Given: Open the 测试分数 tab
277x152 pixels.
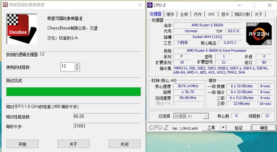Looking at the screenshot, I should coord(242,14).
